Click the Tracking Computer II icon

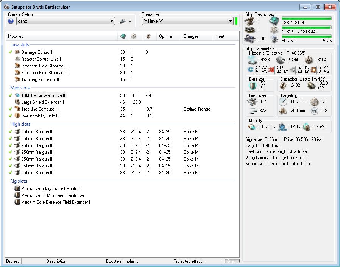click(17, 109)
